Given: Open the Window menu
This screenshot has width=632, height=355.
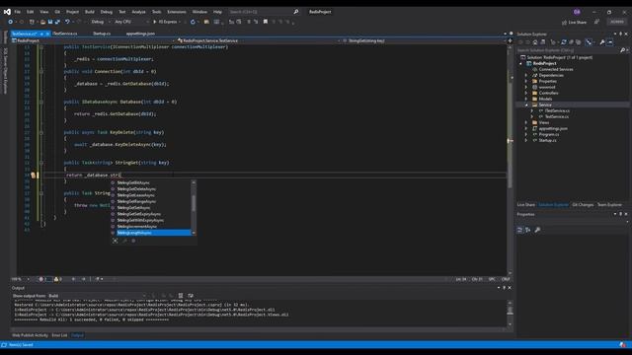Looking at the screenshot, I should pyautogui.click(x=199, y=12).
